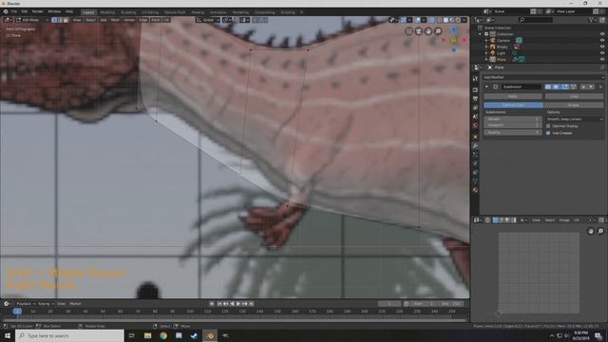Switch to the Modeling workspace tab
This screenshot has width=608, height=342.
[107, 12]
